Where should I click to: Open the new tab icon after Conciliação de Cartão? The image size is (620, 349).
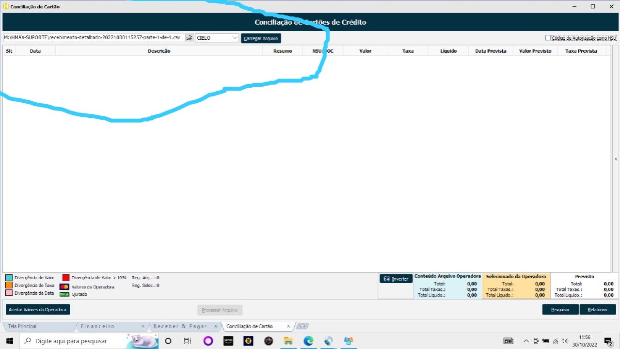(302, 326)
